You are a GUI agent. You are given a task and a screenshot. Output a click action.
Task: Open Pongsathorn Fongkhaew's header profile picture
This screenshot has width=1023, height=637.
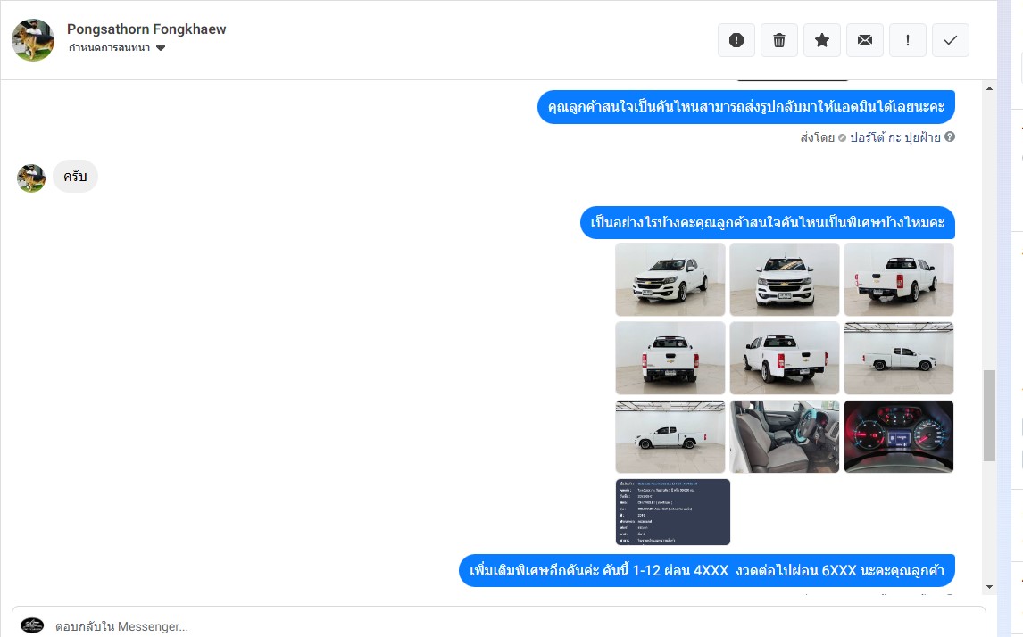click(33, 40)
